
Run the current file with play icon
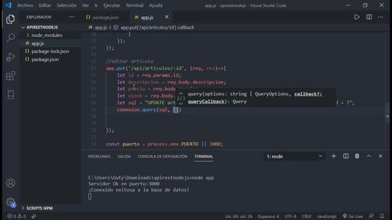coord(356,17)
